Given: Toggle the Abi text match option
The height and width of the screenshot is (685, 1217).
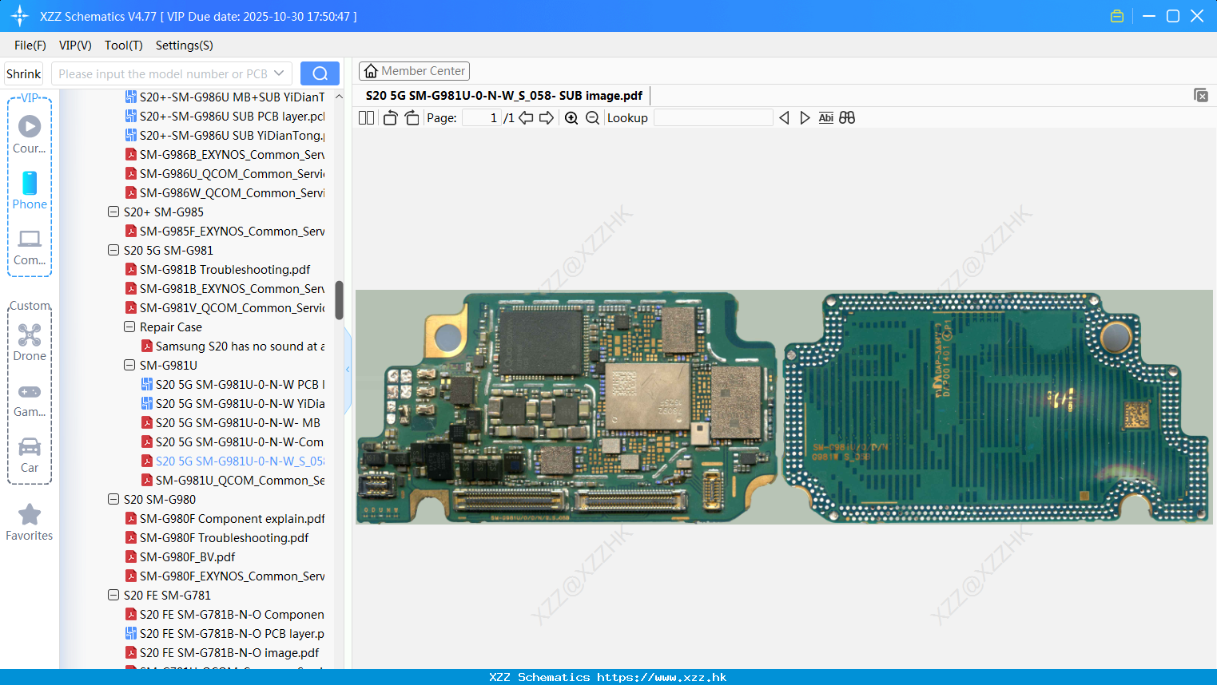Looking at the screenshot, I should tap(825, 118).
